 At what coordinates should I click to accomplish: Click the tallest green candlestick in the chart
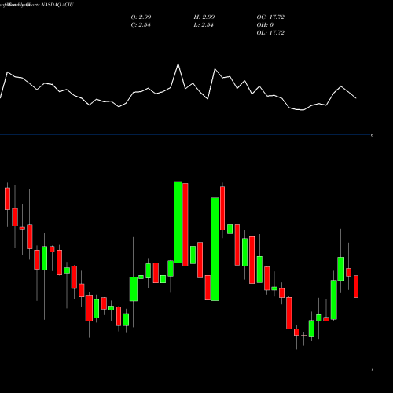tap(215, 249)
